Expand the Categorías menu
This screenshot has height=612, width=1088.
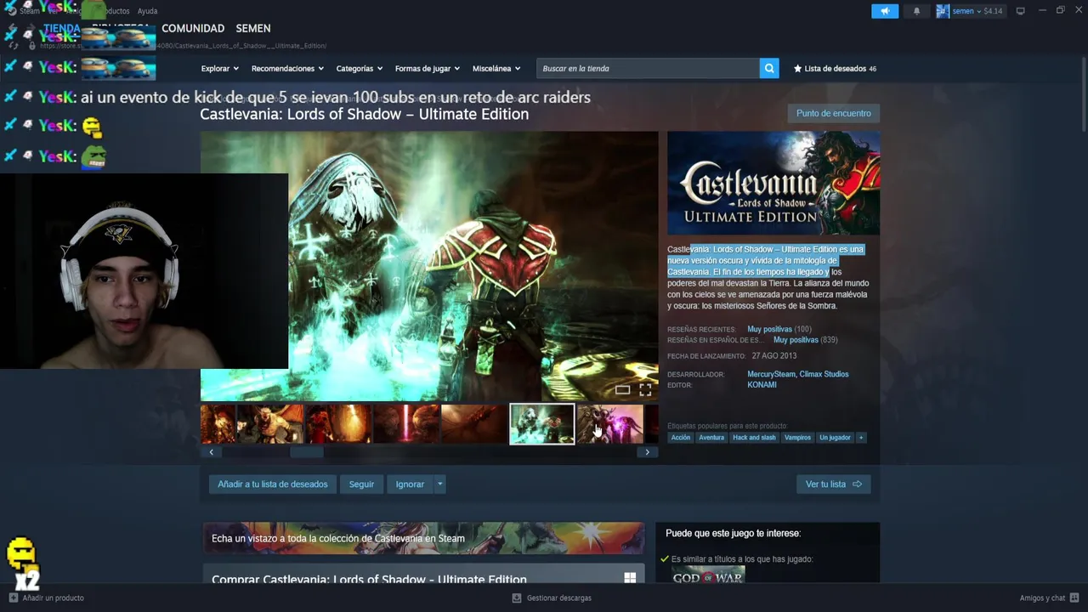pos(359,68)
